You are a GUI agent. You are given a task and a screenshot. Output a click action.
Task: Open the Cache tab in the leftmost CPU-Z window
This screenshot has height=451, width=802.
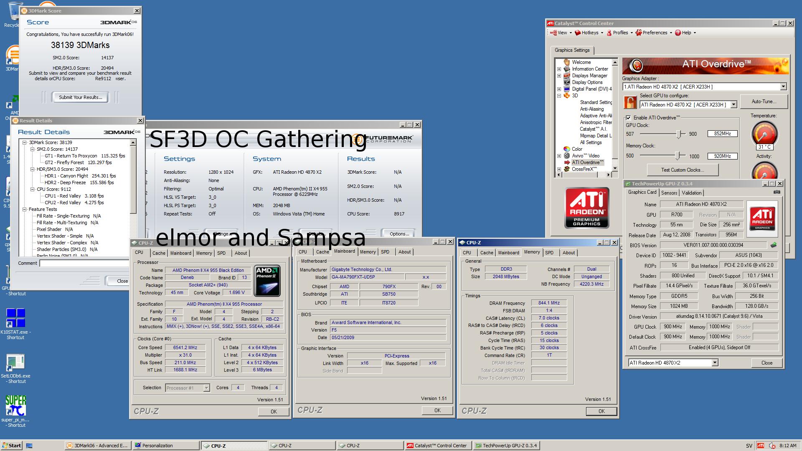click(159, 253)
